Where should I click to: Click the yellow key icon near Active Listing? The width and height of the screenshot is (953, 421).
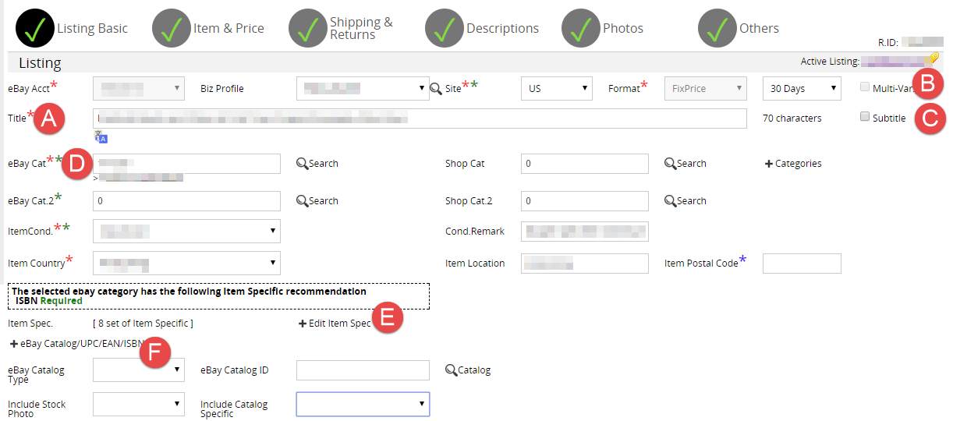932,58
